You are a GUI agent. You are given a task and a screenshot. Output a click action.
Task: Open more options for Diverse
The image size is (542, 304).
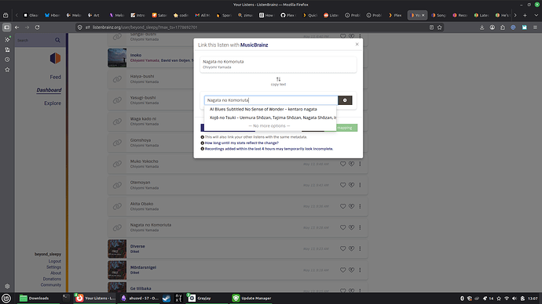point(360,248)
